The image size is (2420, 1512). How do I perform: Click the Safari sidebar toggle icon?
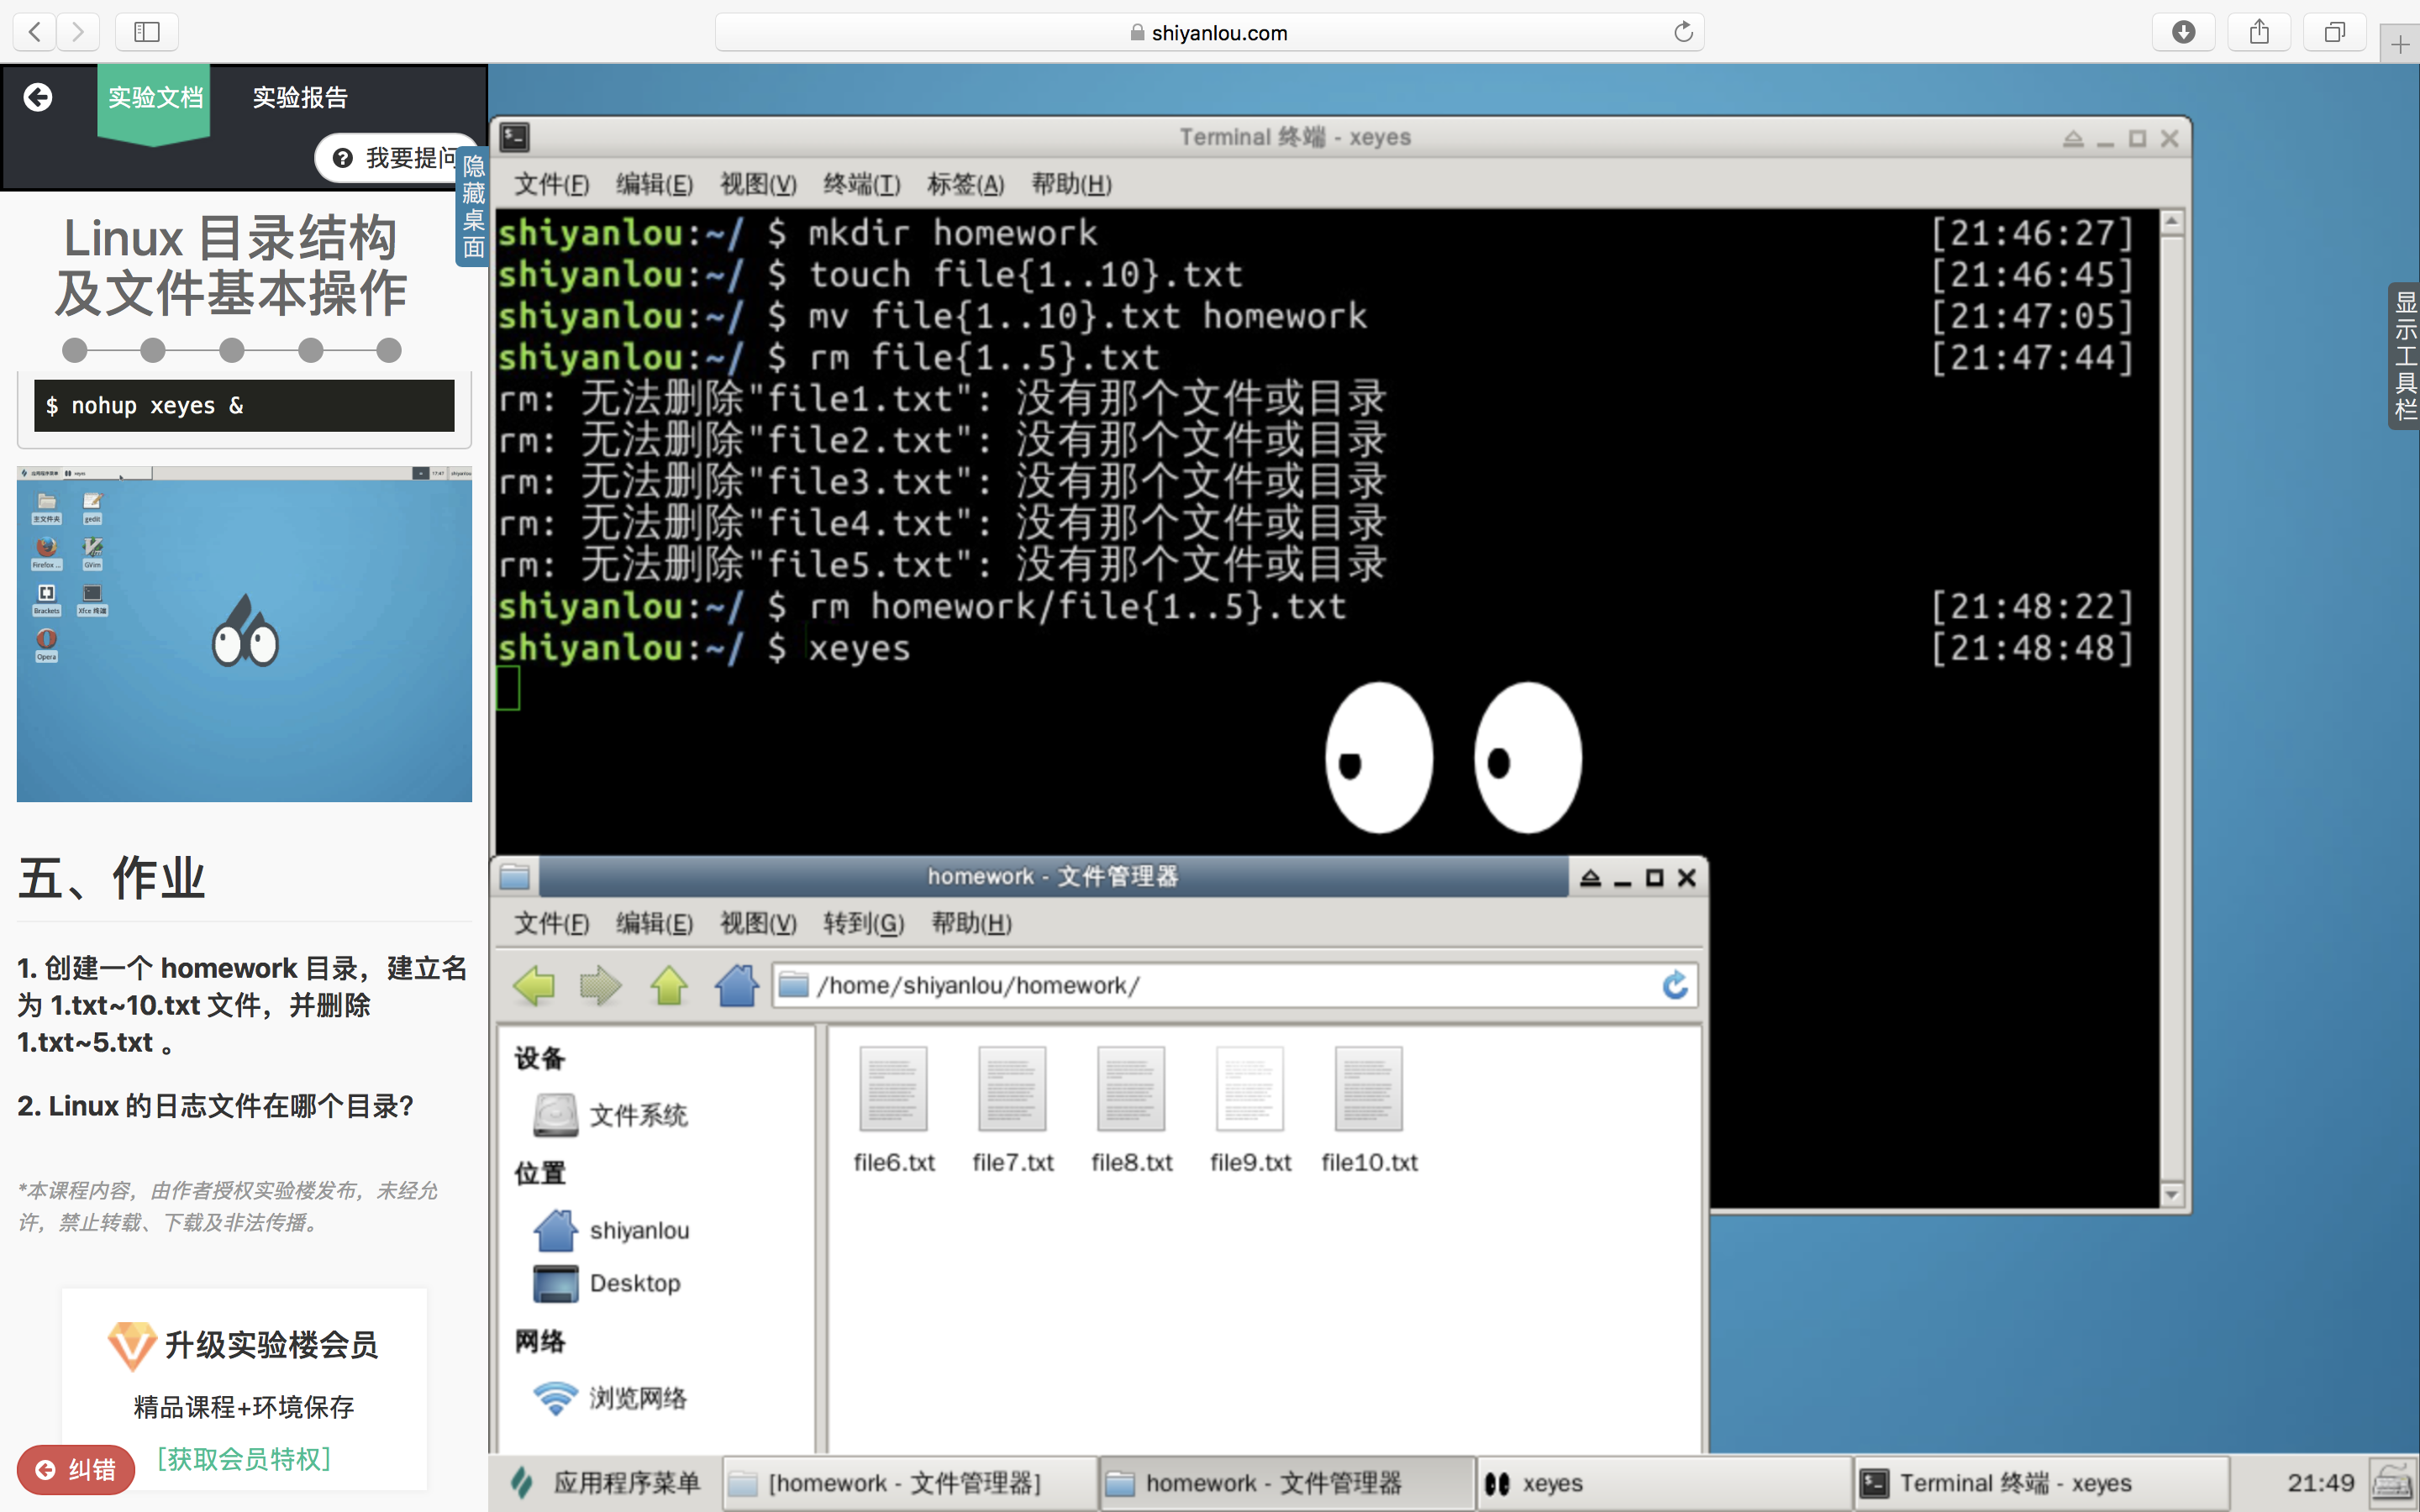pyautogui.click(x=147, y=32)
